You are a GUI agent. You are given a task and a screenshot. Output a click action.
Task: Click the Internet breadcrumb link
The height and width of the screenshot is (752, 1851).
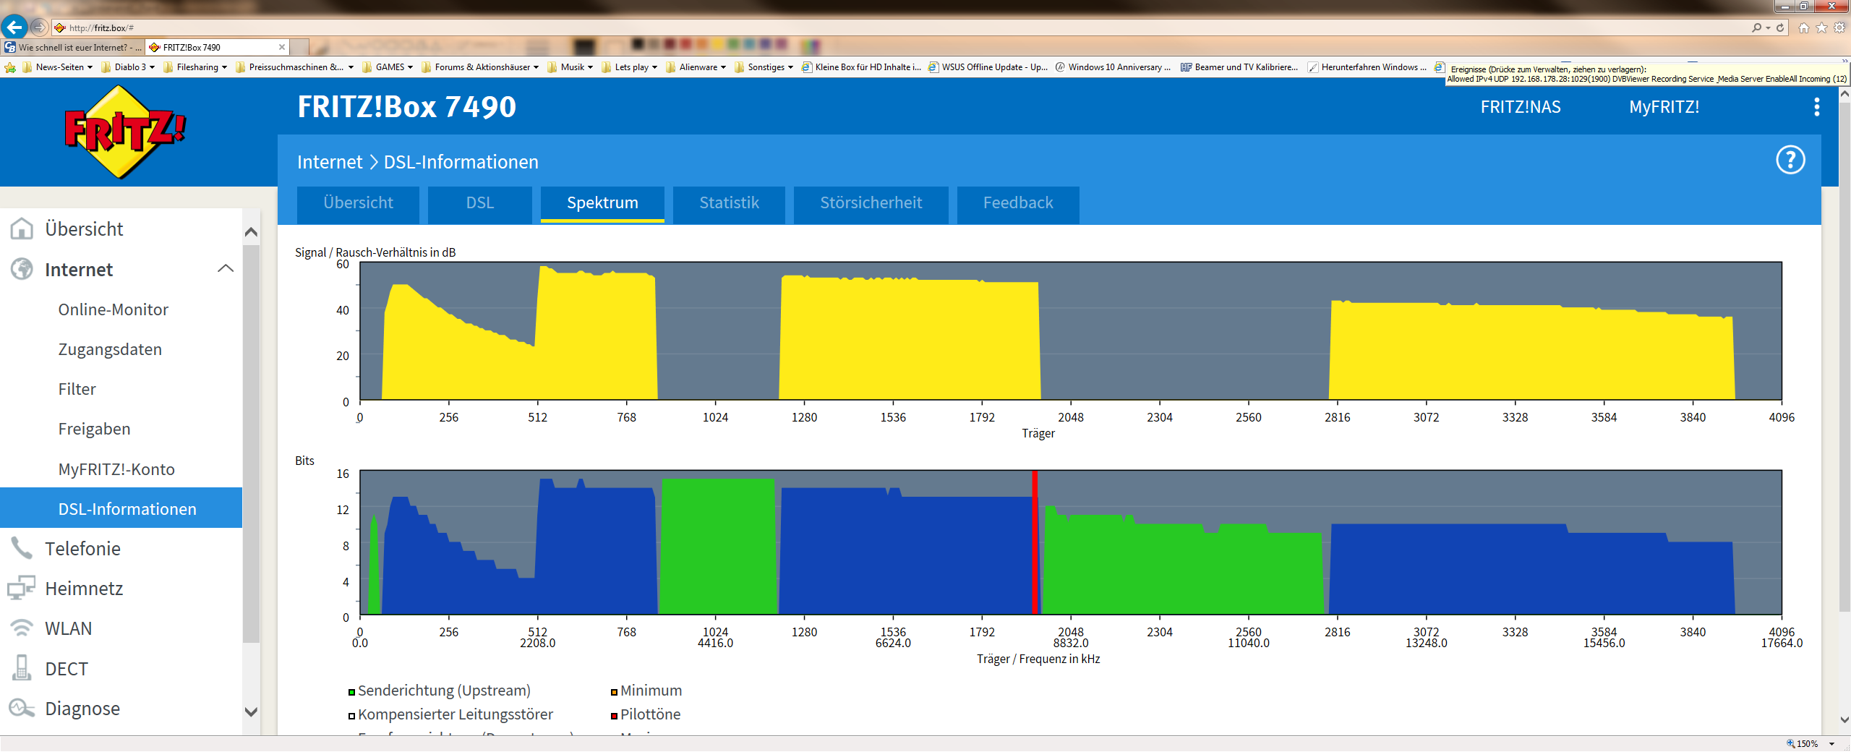[x=330, y=162]
